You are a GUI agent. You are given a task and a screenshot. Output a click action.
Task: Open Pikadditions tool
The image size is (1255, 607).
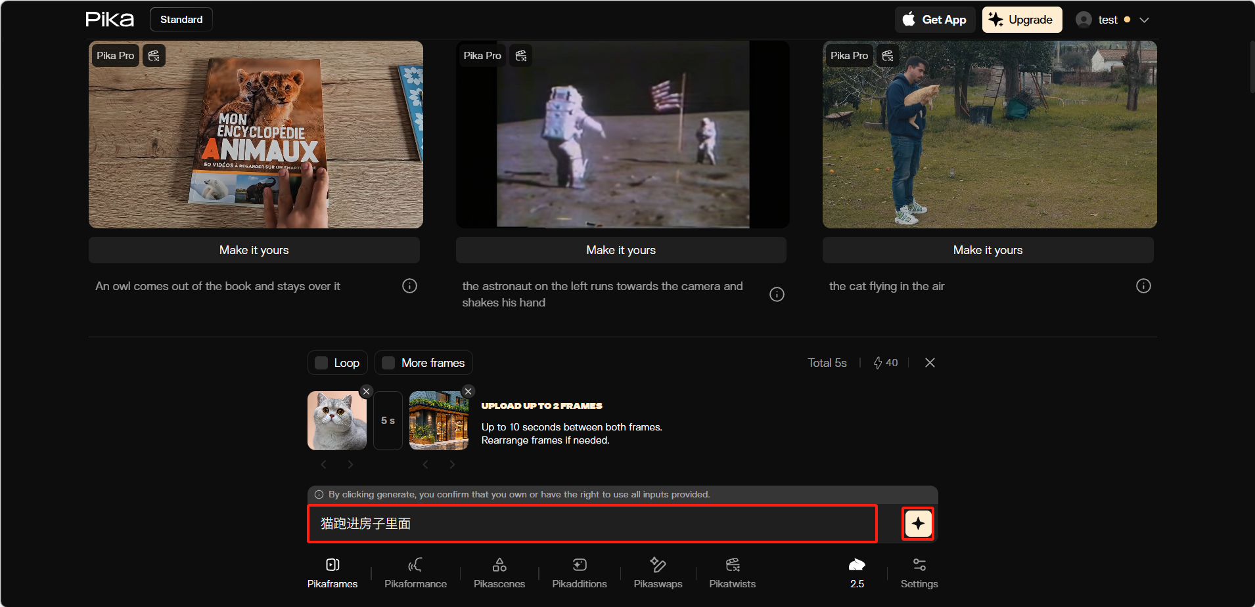point(580,573)
